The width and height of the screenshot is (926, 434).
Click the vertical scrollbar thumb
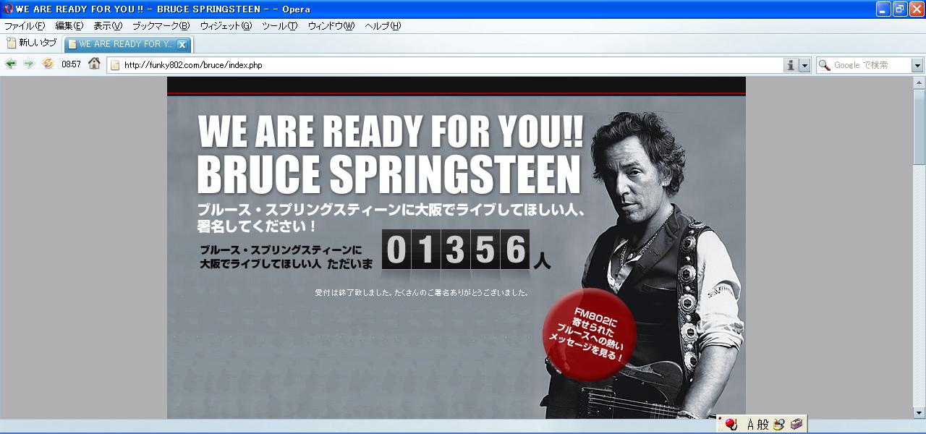919,127
